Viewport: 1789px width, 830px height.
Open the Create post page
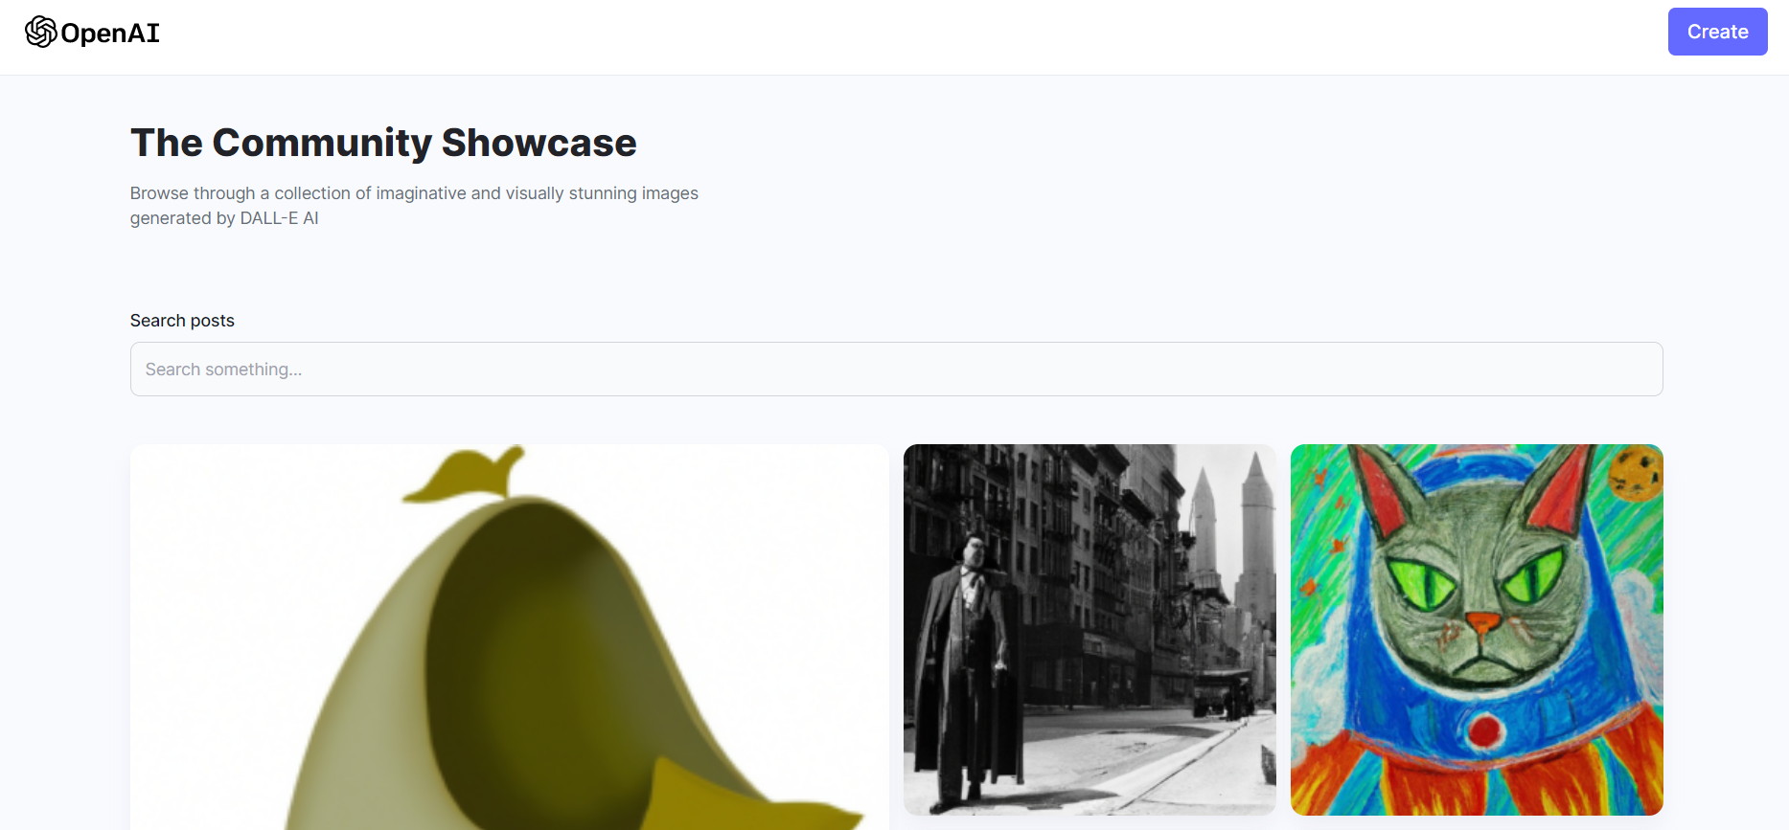coord(1717,32)
